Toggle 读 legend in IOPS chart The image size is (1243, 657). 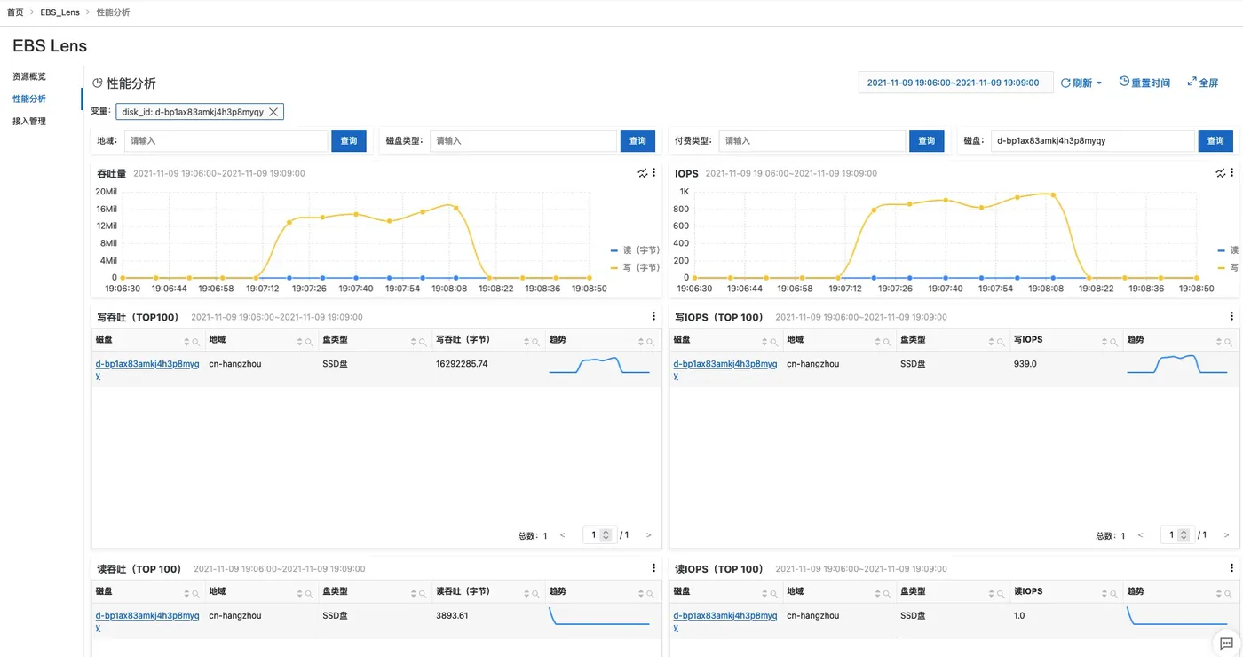coord(1228,250)
